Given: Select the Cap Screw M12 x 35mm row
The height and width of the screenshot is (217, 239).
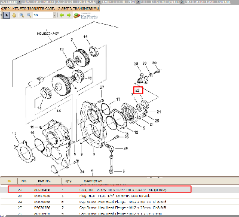Looking at the screenshot, I should [119, 207].
